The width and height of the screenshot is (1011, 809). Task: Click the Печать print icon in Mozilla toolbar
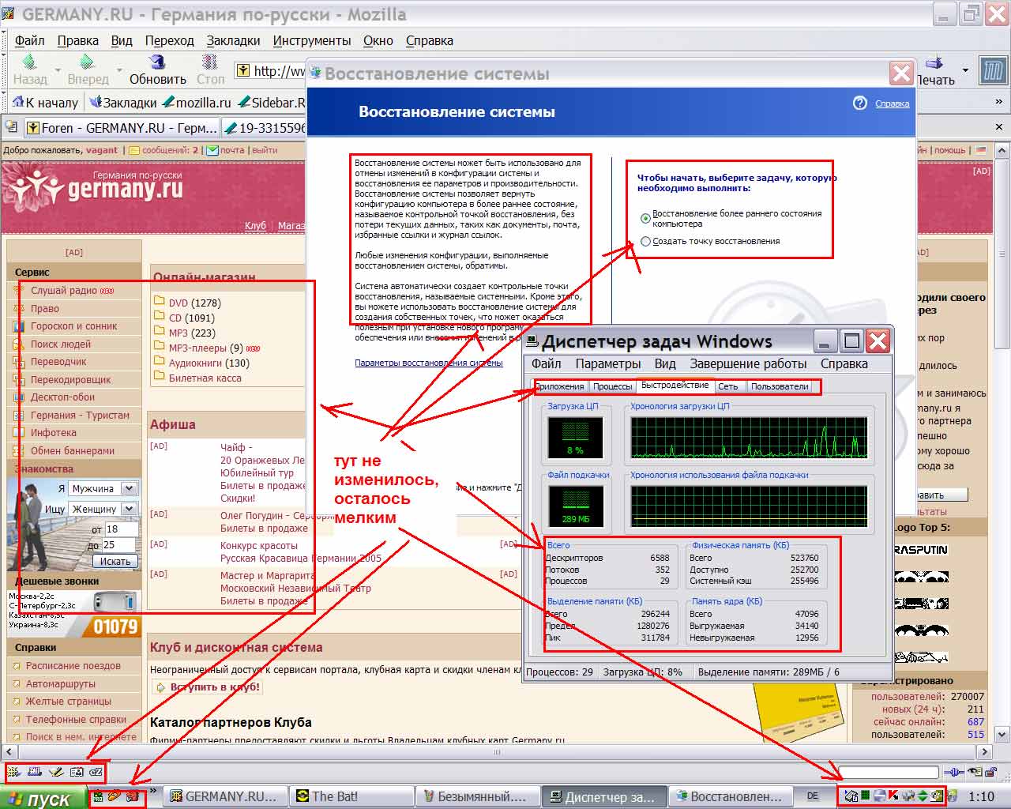tap(934, 62)
